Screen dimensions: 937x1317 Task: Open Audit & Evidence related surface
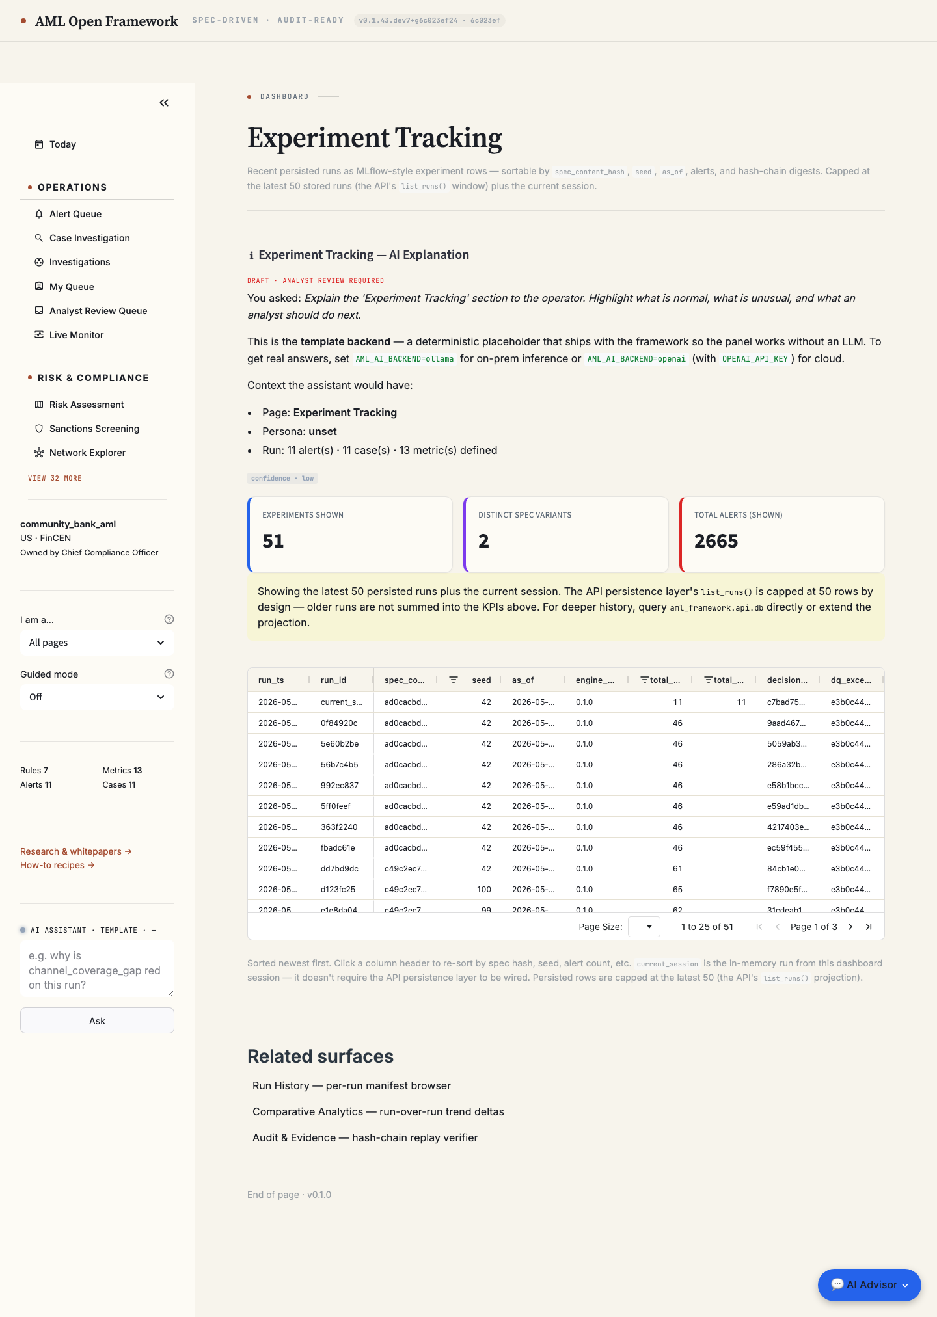click(365, 1137)
